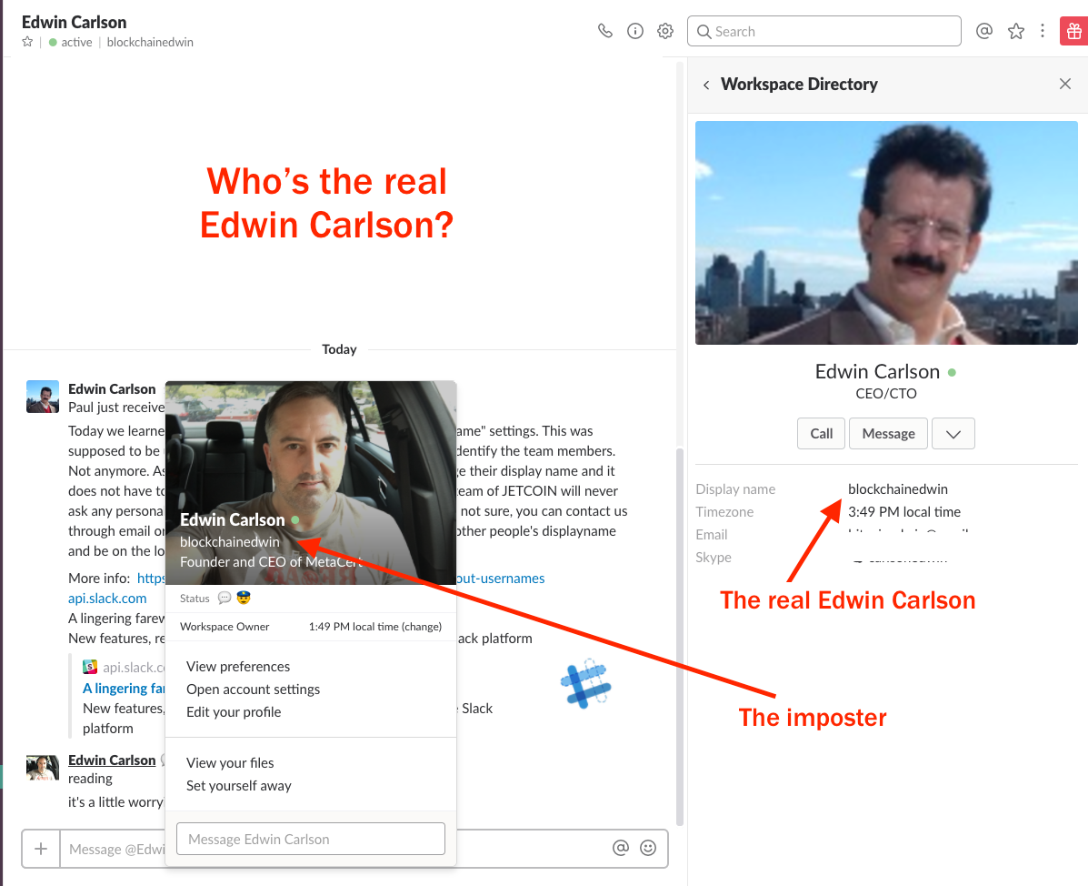This screenshot has height=886, width=1088.
Task: Show starred items in header
Action: [x=1016, y=31]
